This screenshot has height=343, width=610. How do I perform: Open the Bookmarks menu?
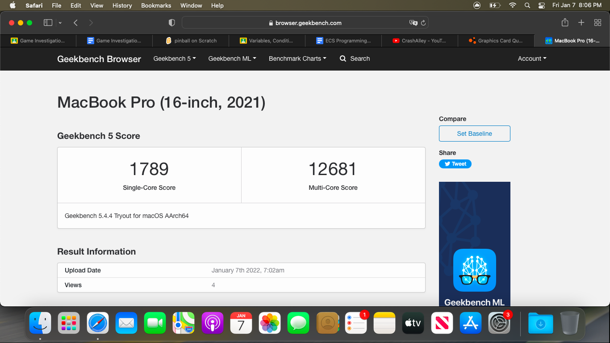[x=156, y=5]
